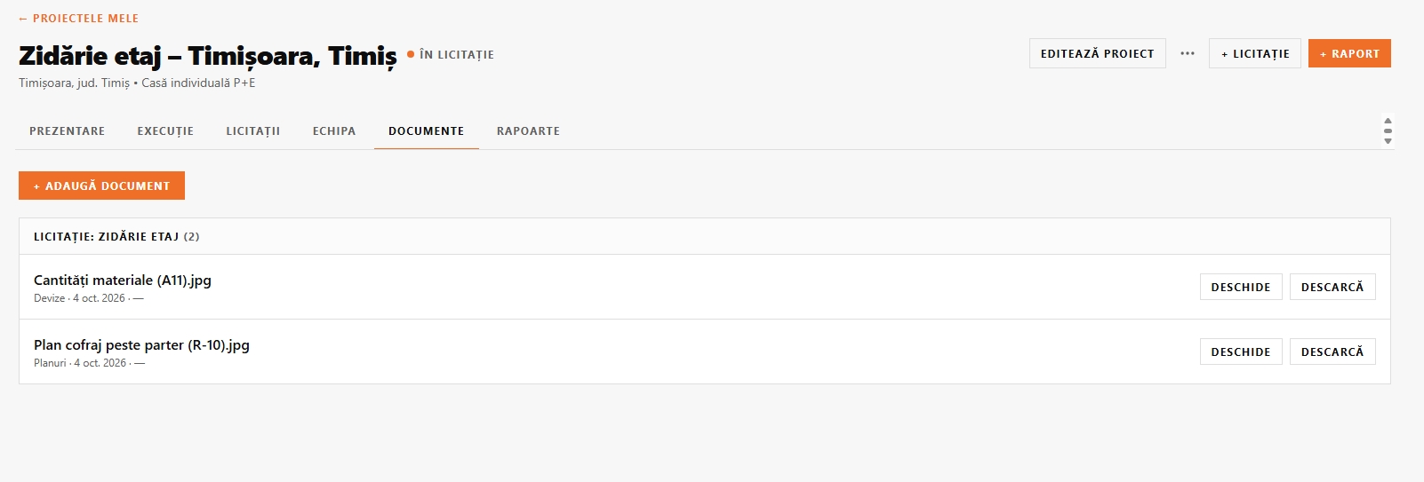Click the În Licitație status badge

coord(451,54)
